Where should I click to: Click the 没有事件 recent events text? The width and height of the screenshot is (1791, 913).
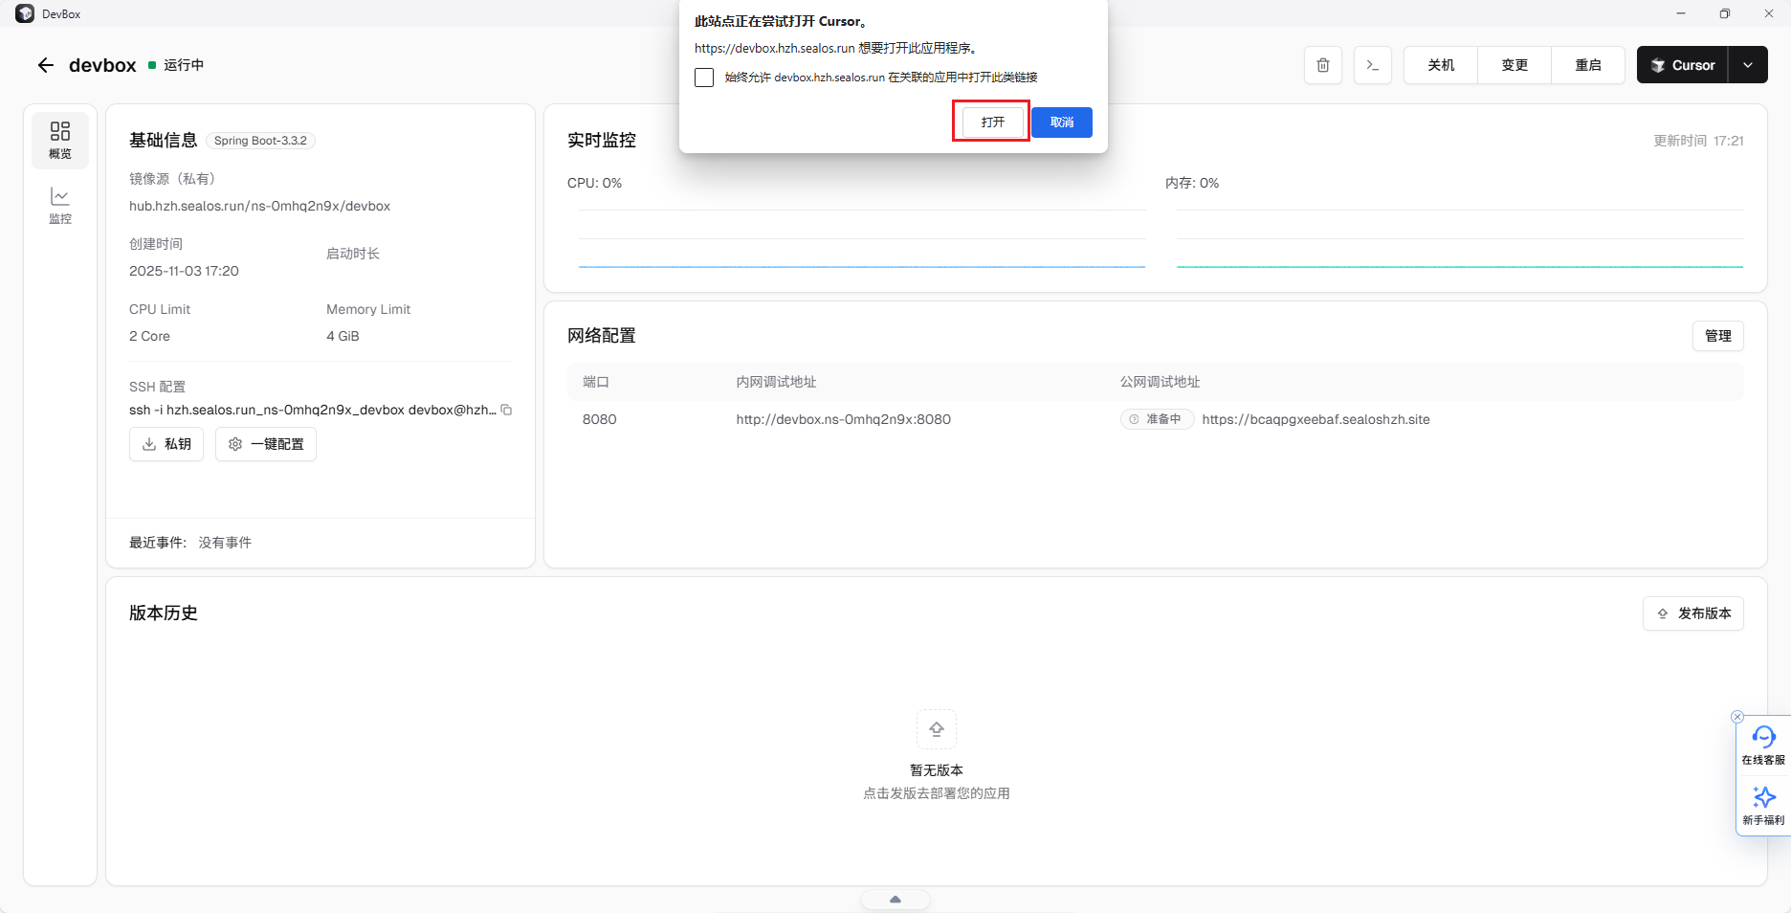(x=225, y=543)
